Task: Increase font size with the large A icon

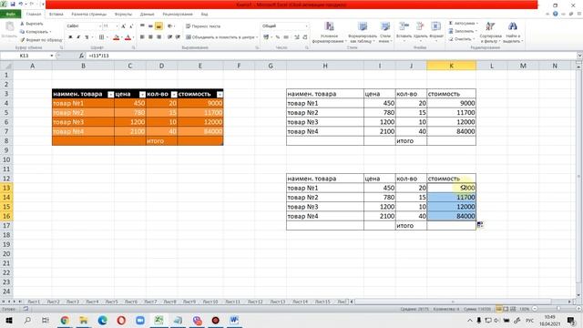Action: click(x=124, y=26)
